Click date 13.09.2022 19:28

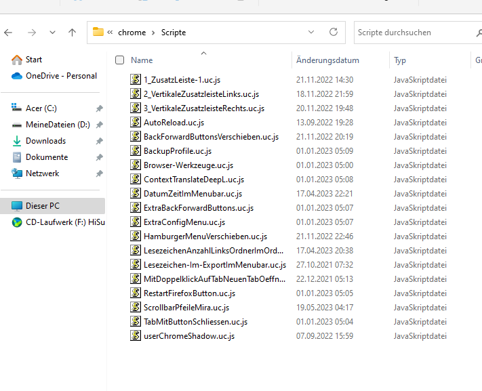(x=325, y=123)
